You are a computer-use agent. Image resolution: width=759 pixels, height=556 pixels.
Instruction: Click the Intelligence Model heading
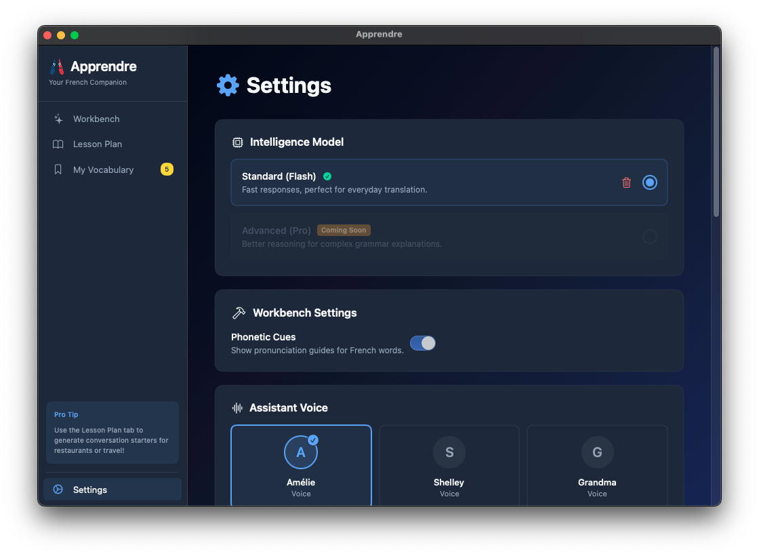pos(297,142)
